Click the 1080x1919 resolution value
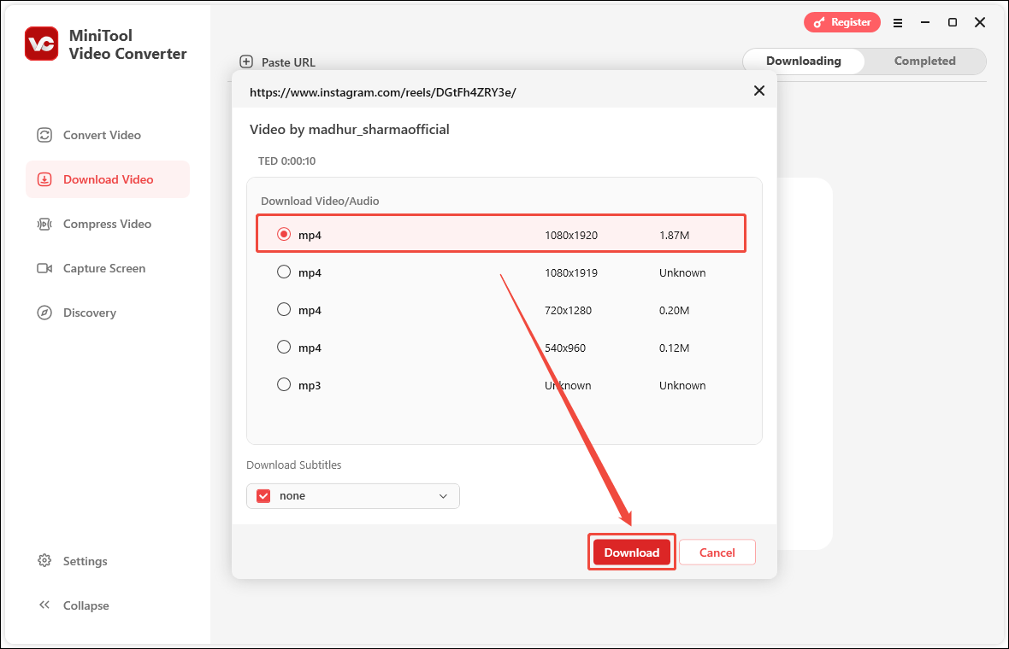Viewport: 1009px width, 649px height. [571, 272]
